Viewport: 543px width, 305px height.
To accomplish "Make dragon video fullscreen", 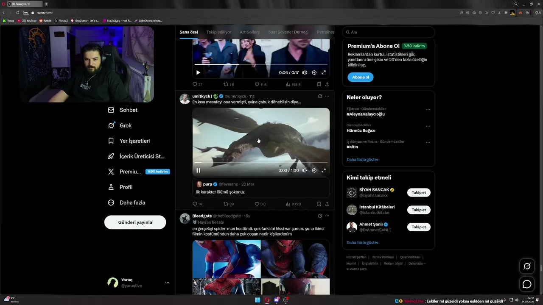I will pyautogui.click(x=323, y=170).
